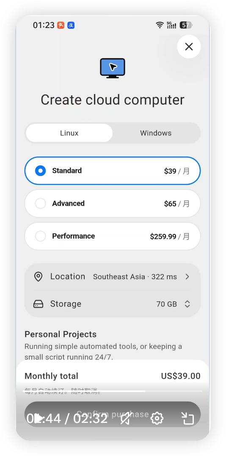This screenshot has width=226, height=456.
Task: Click the Storage drive icon
Action: 39,304
